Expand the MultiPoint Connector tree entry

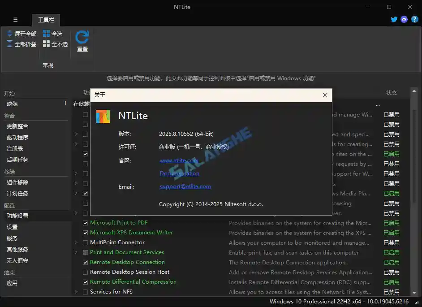tap(77, 242)
